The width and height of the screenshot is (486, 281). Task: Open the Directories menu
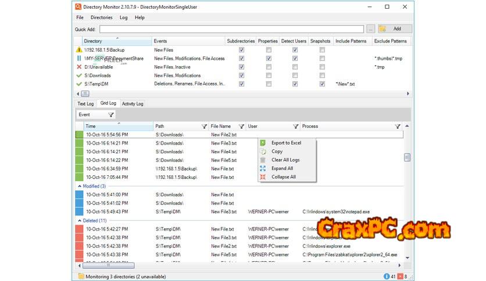click(x=102, y=17)
